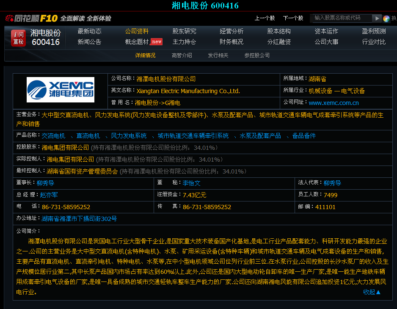Click the 水泵及配套产品 product link
The width and height of the screenshot is (397, 309).
tap(260, 136)
